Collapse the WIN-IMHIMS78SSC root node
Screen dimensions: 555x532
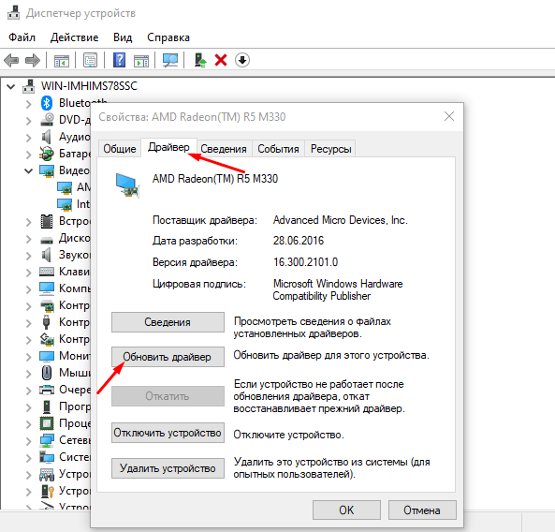point(11,86)
